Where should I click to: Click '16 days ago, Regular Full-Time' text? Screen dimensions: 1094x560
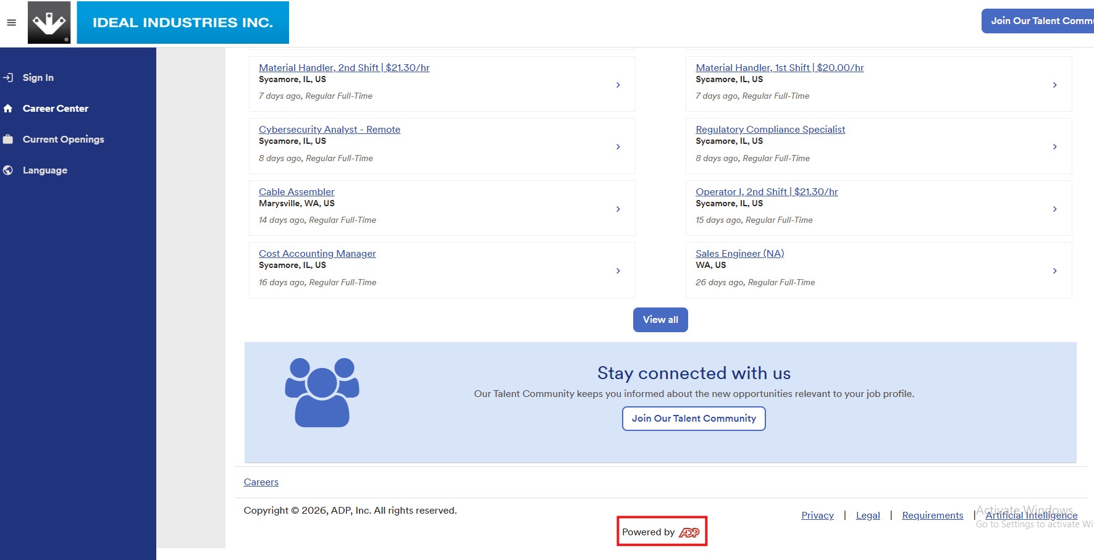coord(318,282)
